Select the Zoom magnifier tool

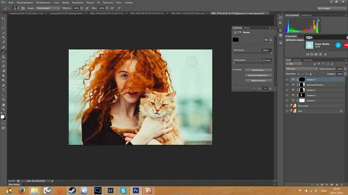[x=4, y=109]
